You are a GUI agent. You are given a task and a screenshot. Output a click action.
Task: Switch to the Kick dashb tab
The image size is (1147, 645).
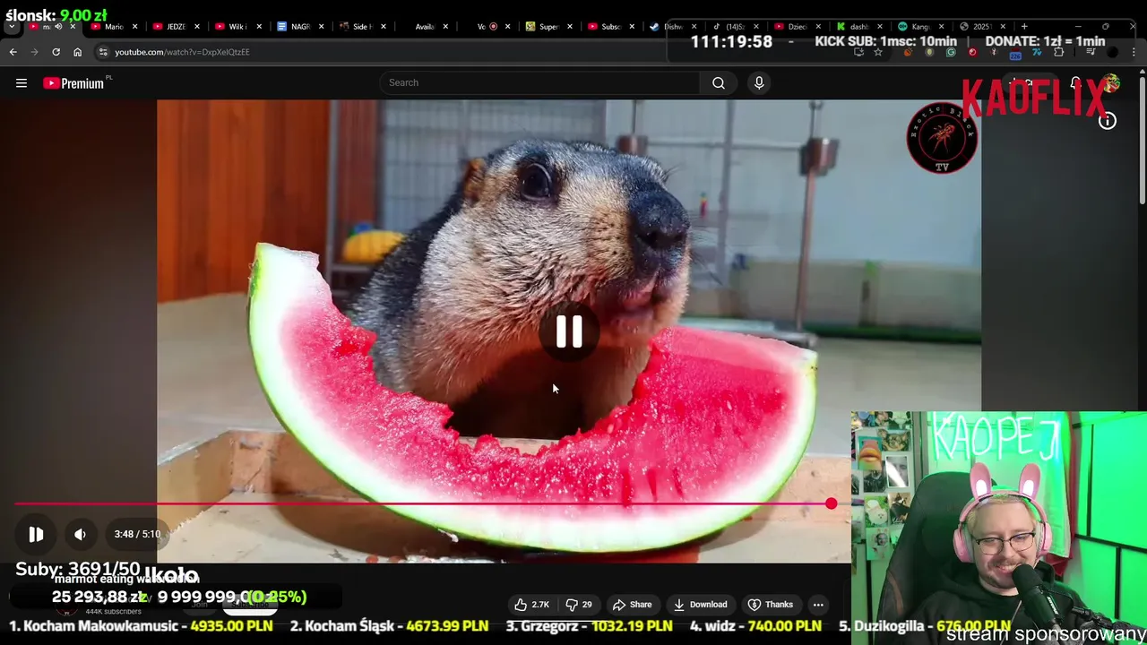(x=859, y=26)
